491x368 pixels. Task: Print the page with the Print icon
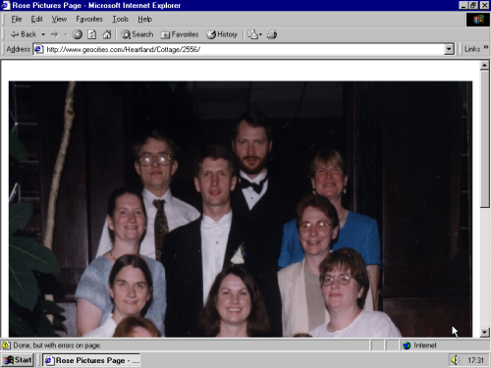(x=272, y=34)
